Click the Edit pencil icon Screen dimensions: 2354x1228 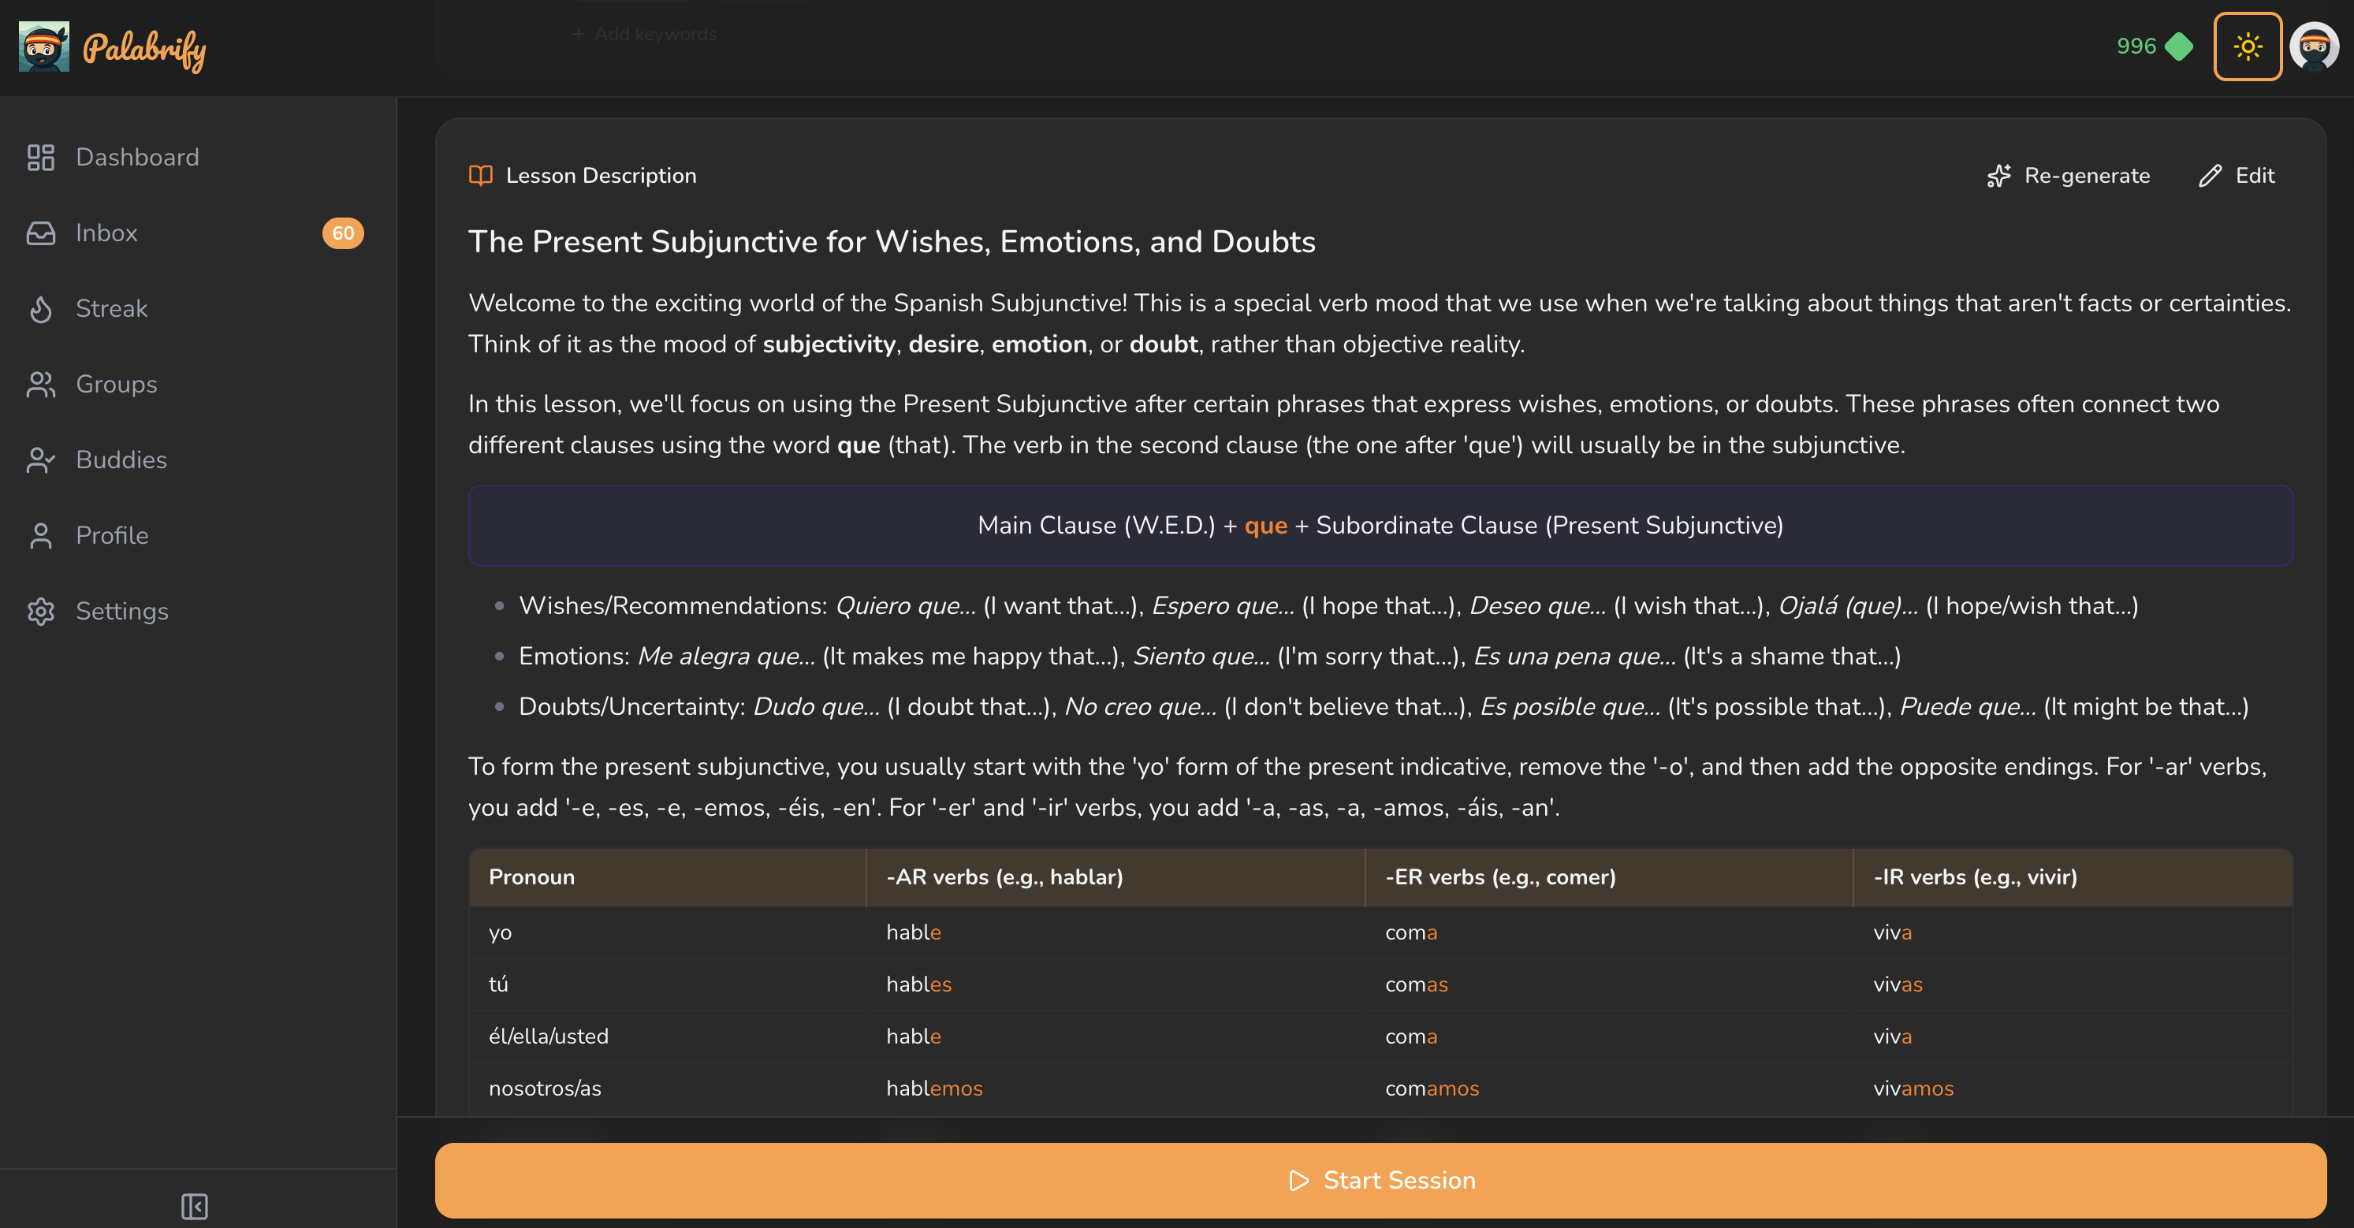click(x=2210, y=176)
